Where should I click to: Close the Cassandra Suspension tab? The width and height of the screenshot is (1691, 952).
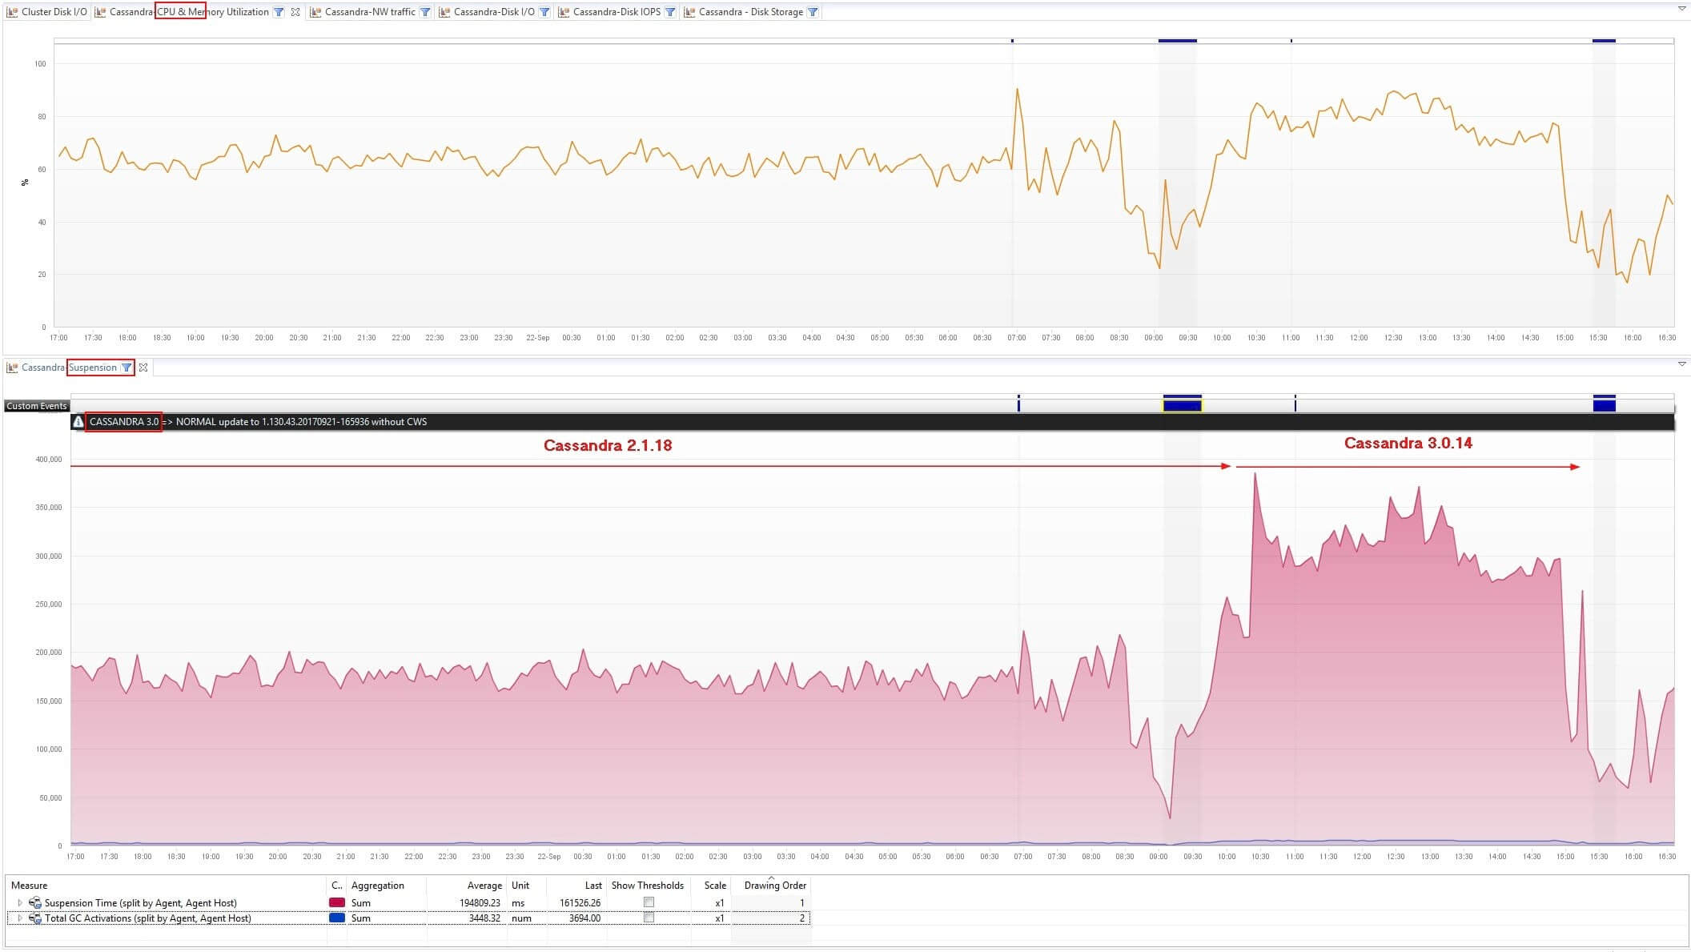coord(143,368)
